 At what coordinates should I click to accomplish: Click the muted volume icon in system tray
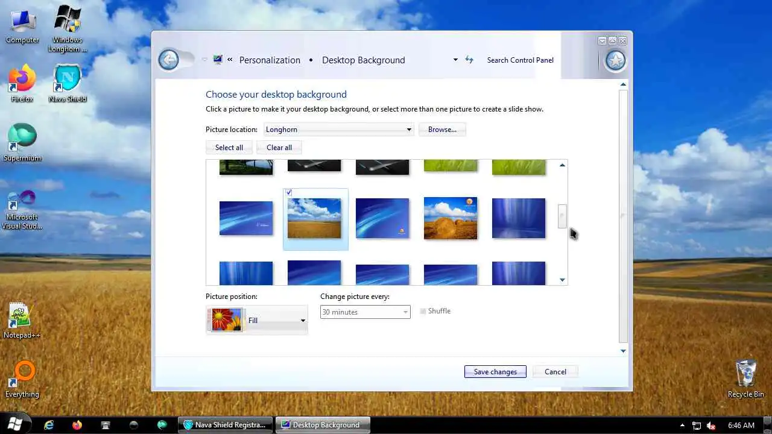711,425
